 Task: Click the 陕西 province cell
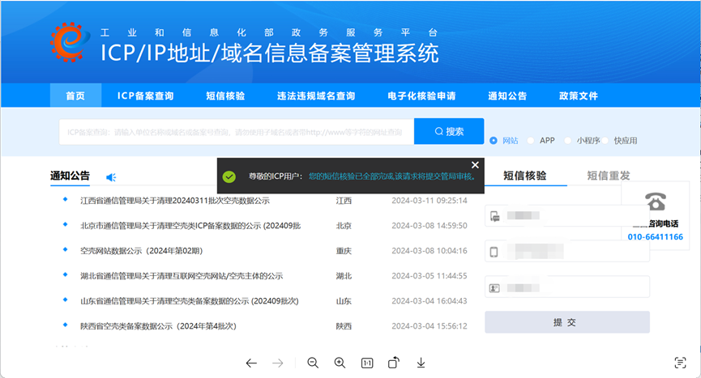click(x=344, y=326)
